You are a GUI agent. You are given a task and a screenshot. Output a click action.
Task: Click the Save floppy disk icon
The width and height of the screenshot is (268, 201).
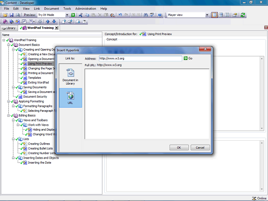point(11,15)
